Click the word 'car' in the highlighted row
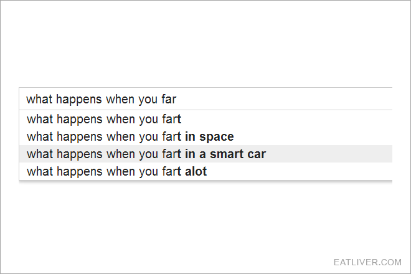This screenshot has height=274, width=411. point(257,154)
